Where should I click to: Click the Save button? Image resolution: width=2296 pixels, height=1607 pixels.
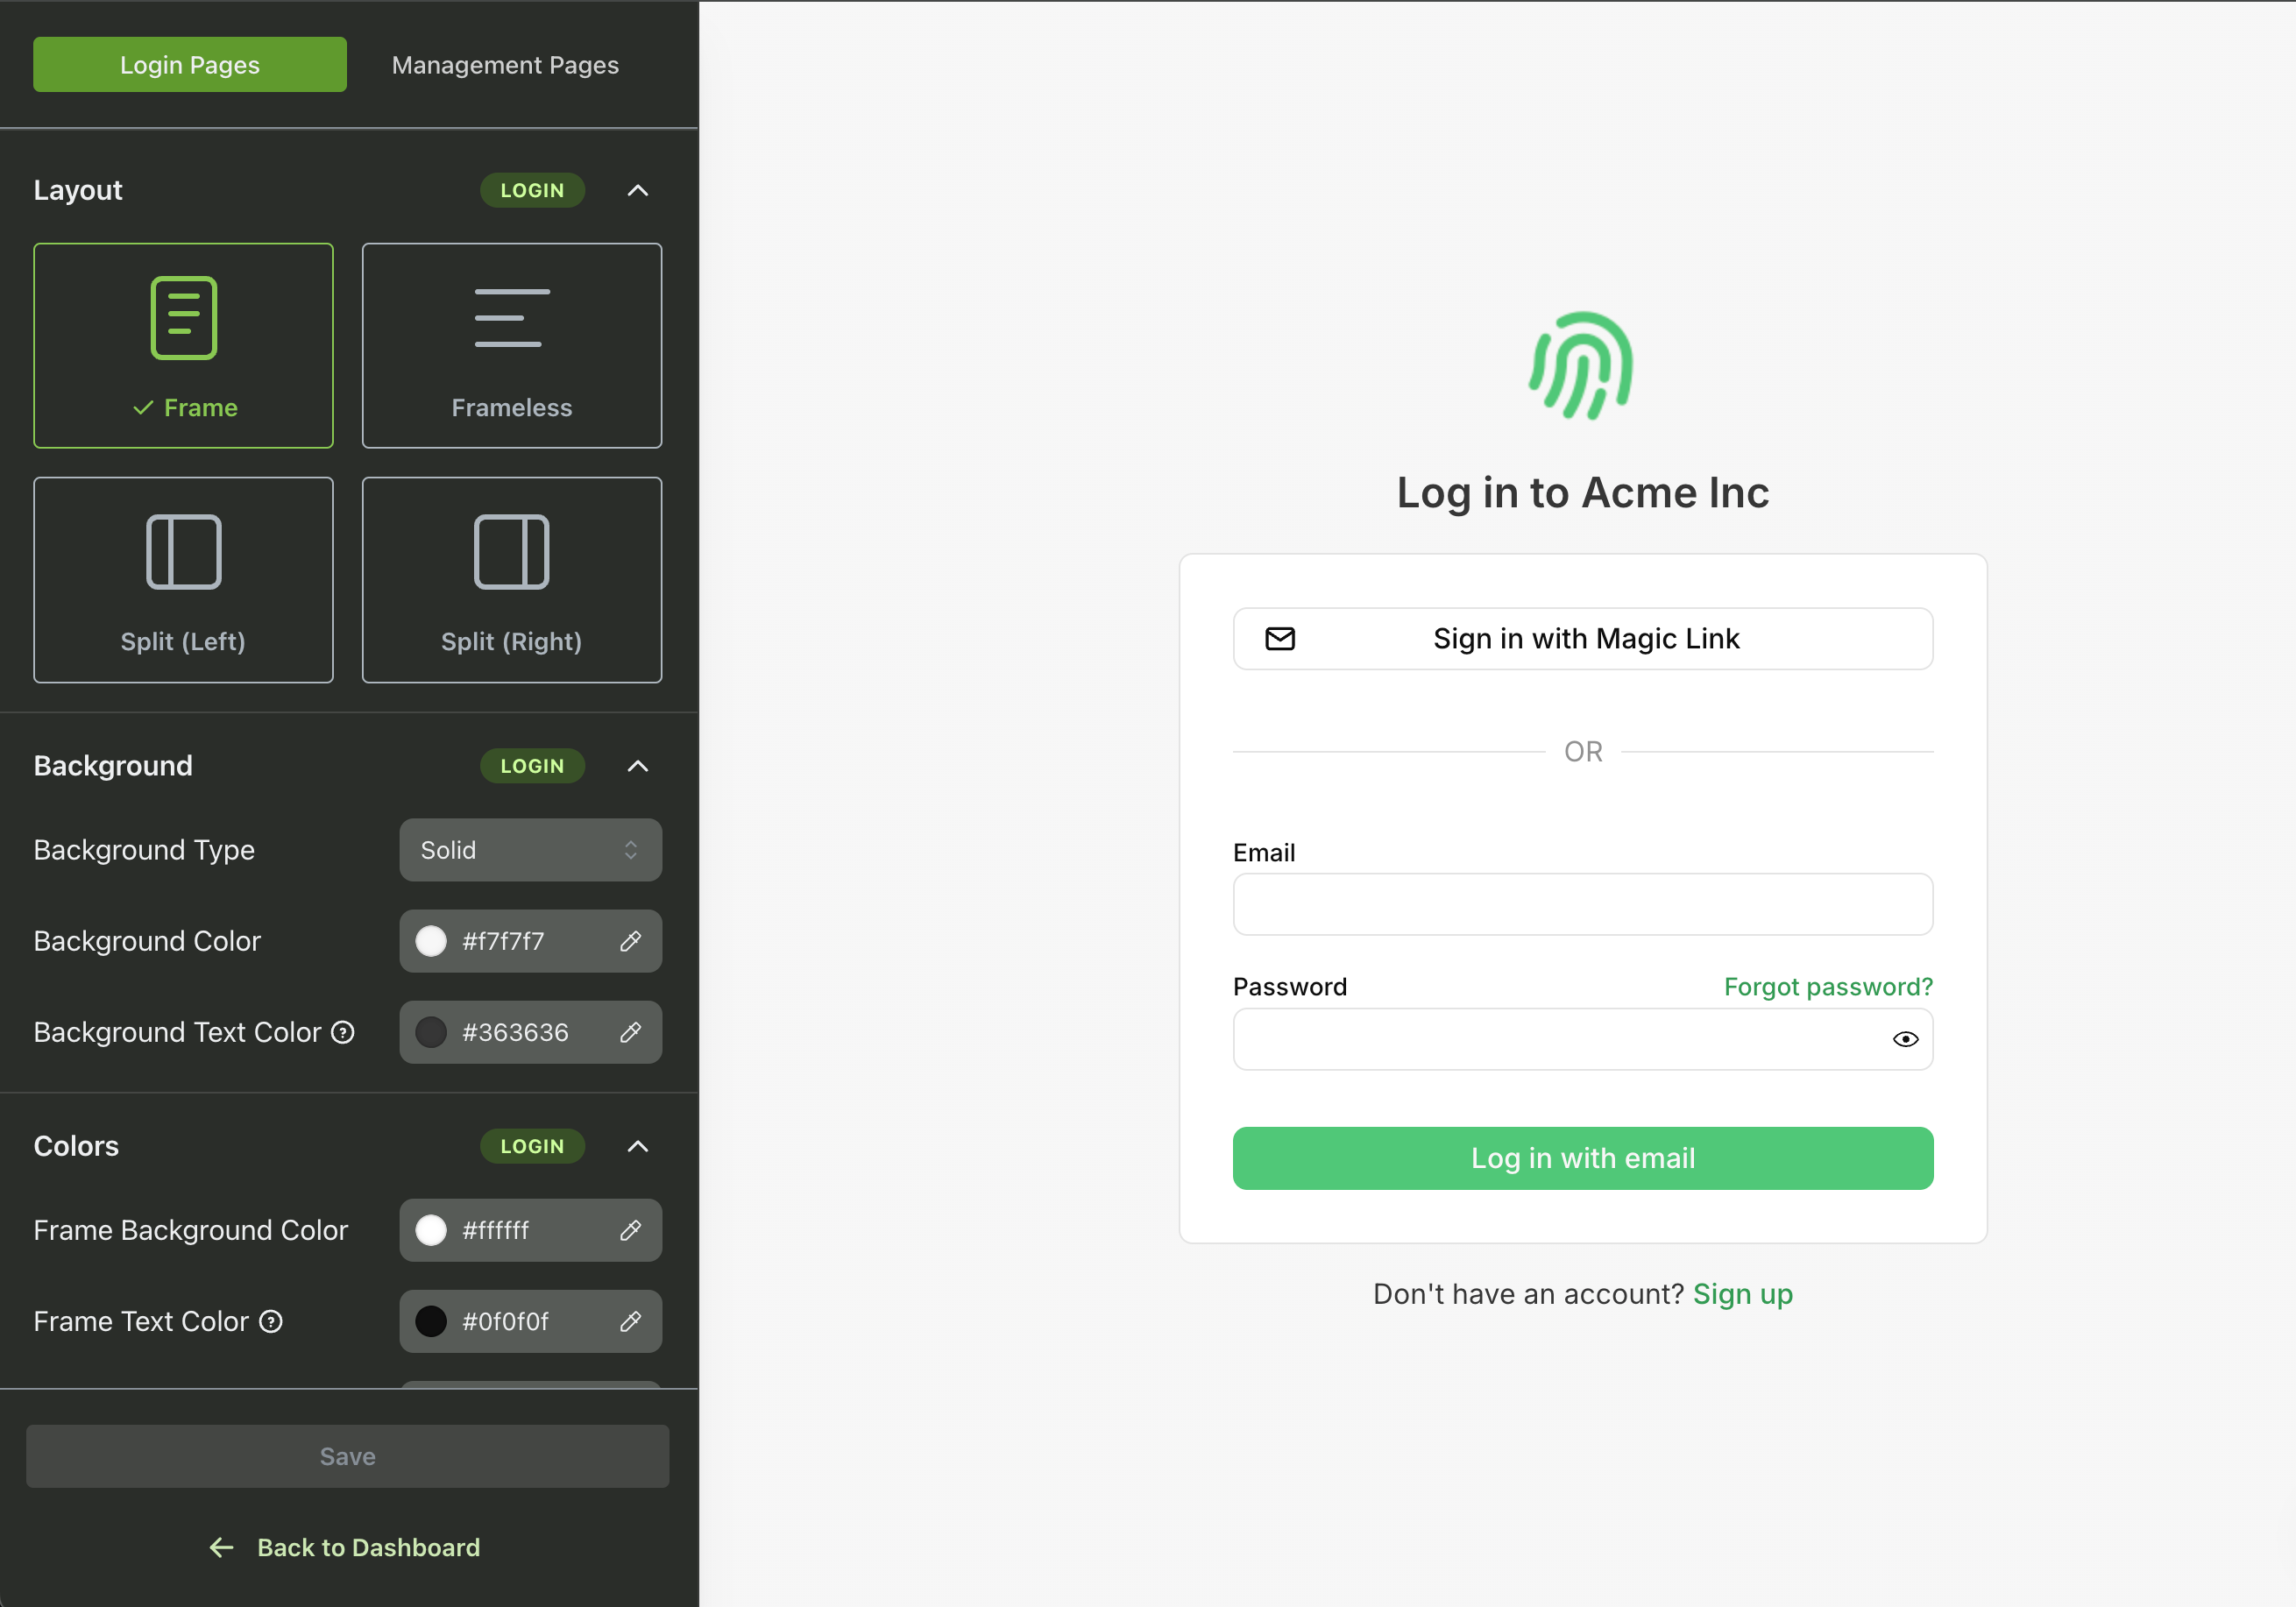point(348,1456)
